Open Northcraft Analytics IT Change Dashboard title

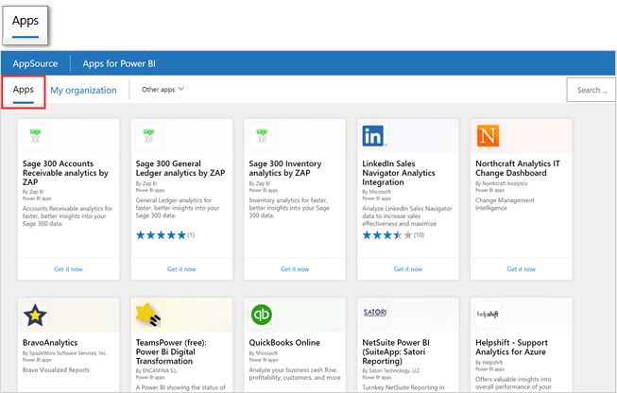click(518, 168)
